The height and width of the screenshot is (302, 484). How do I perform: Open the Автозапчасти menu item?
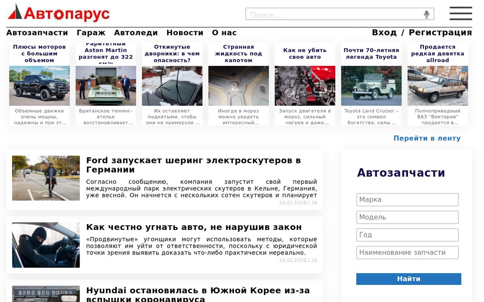pos(37,33)
